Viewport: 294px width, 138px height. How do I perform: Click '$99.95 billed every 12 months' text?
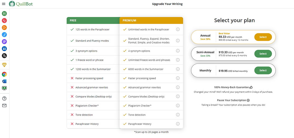click(x=233, y=40)
